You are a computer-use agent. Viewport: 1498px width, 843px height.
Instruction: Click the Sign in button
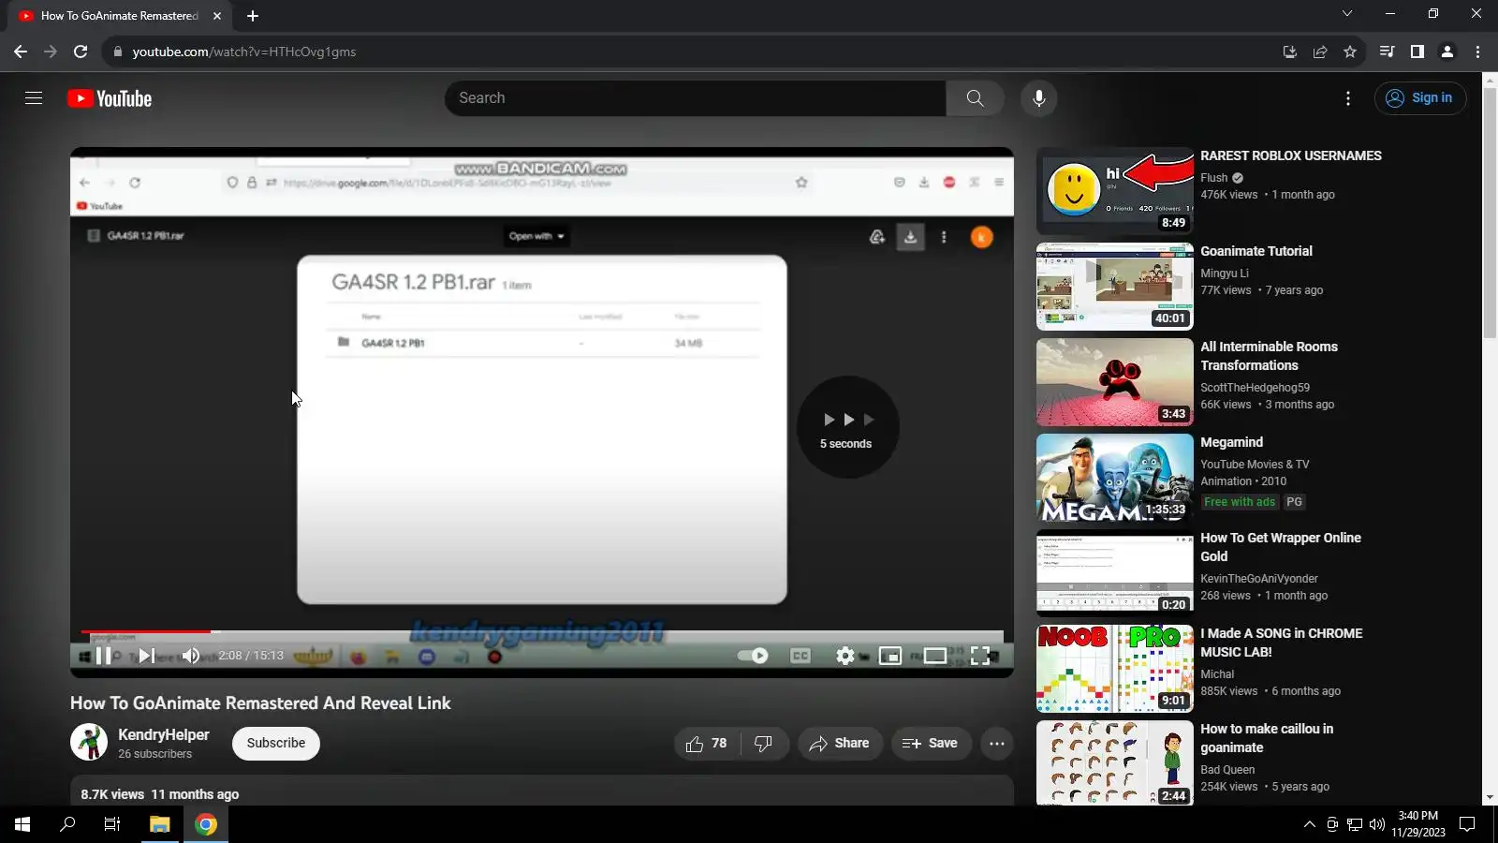pos(1419,98)
